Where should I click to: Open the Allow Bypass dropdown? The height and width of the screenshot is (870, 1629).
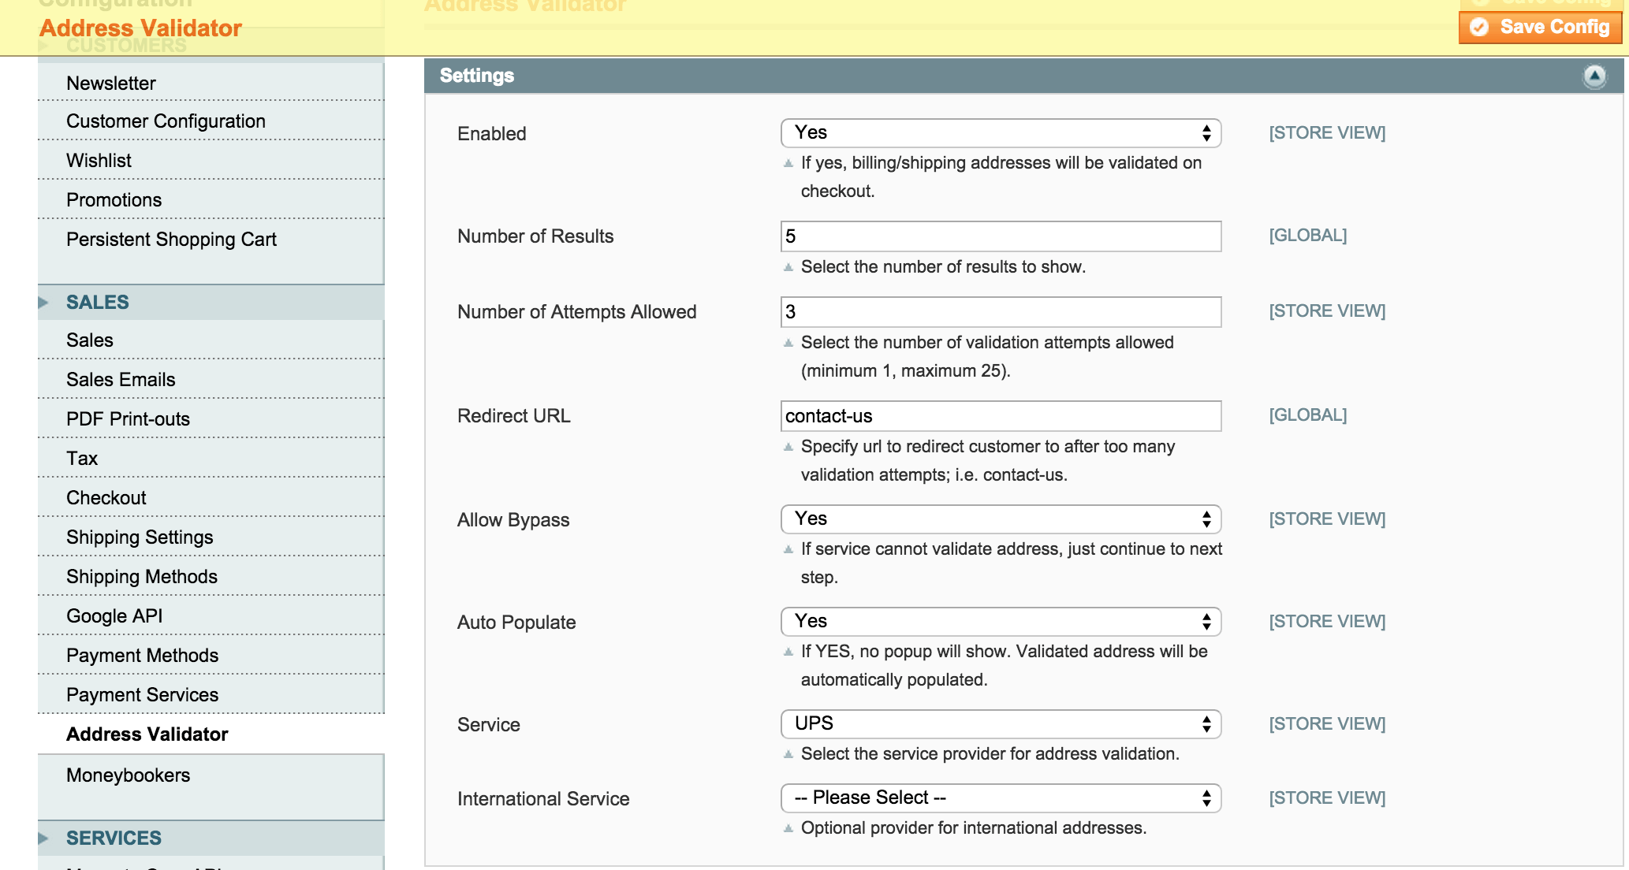(x=1000, y=519)
